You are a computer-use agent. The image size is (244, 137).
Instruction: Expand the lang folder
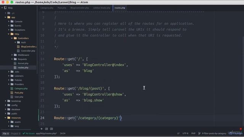pos(9,126)
